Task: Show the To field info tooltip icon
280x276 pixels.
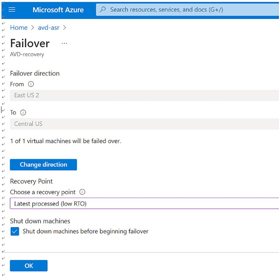Action: coord(23,112)
